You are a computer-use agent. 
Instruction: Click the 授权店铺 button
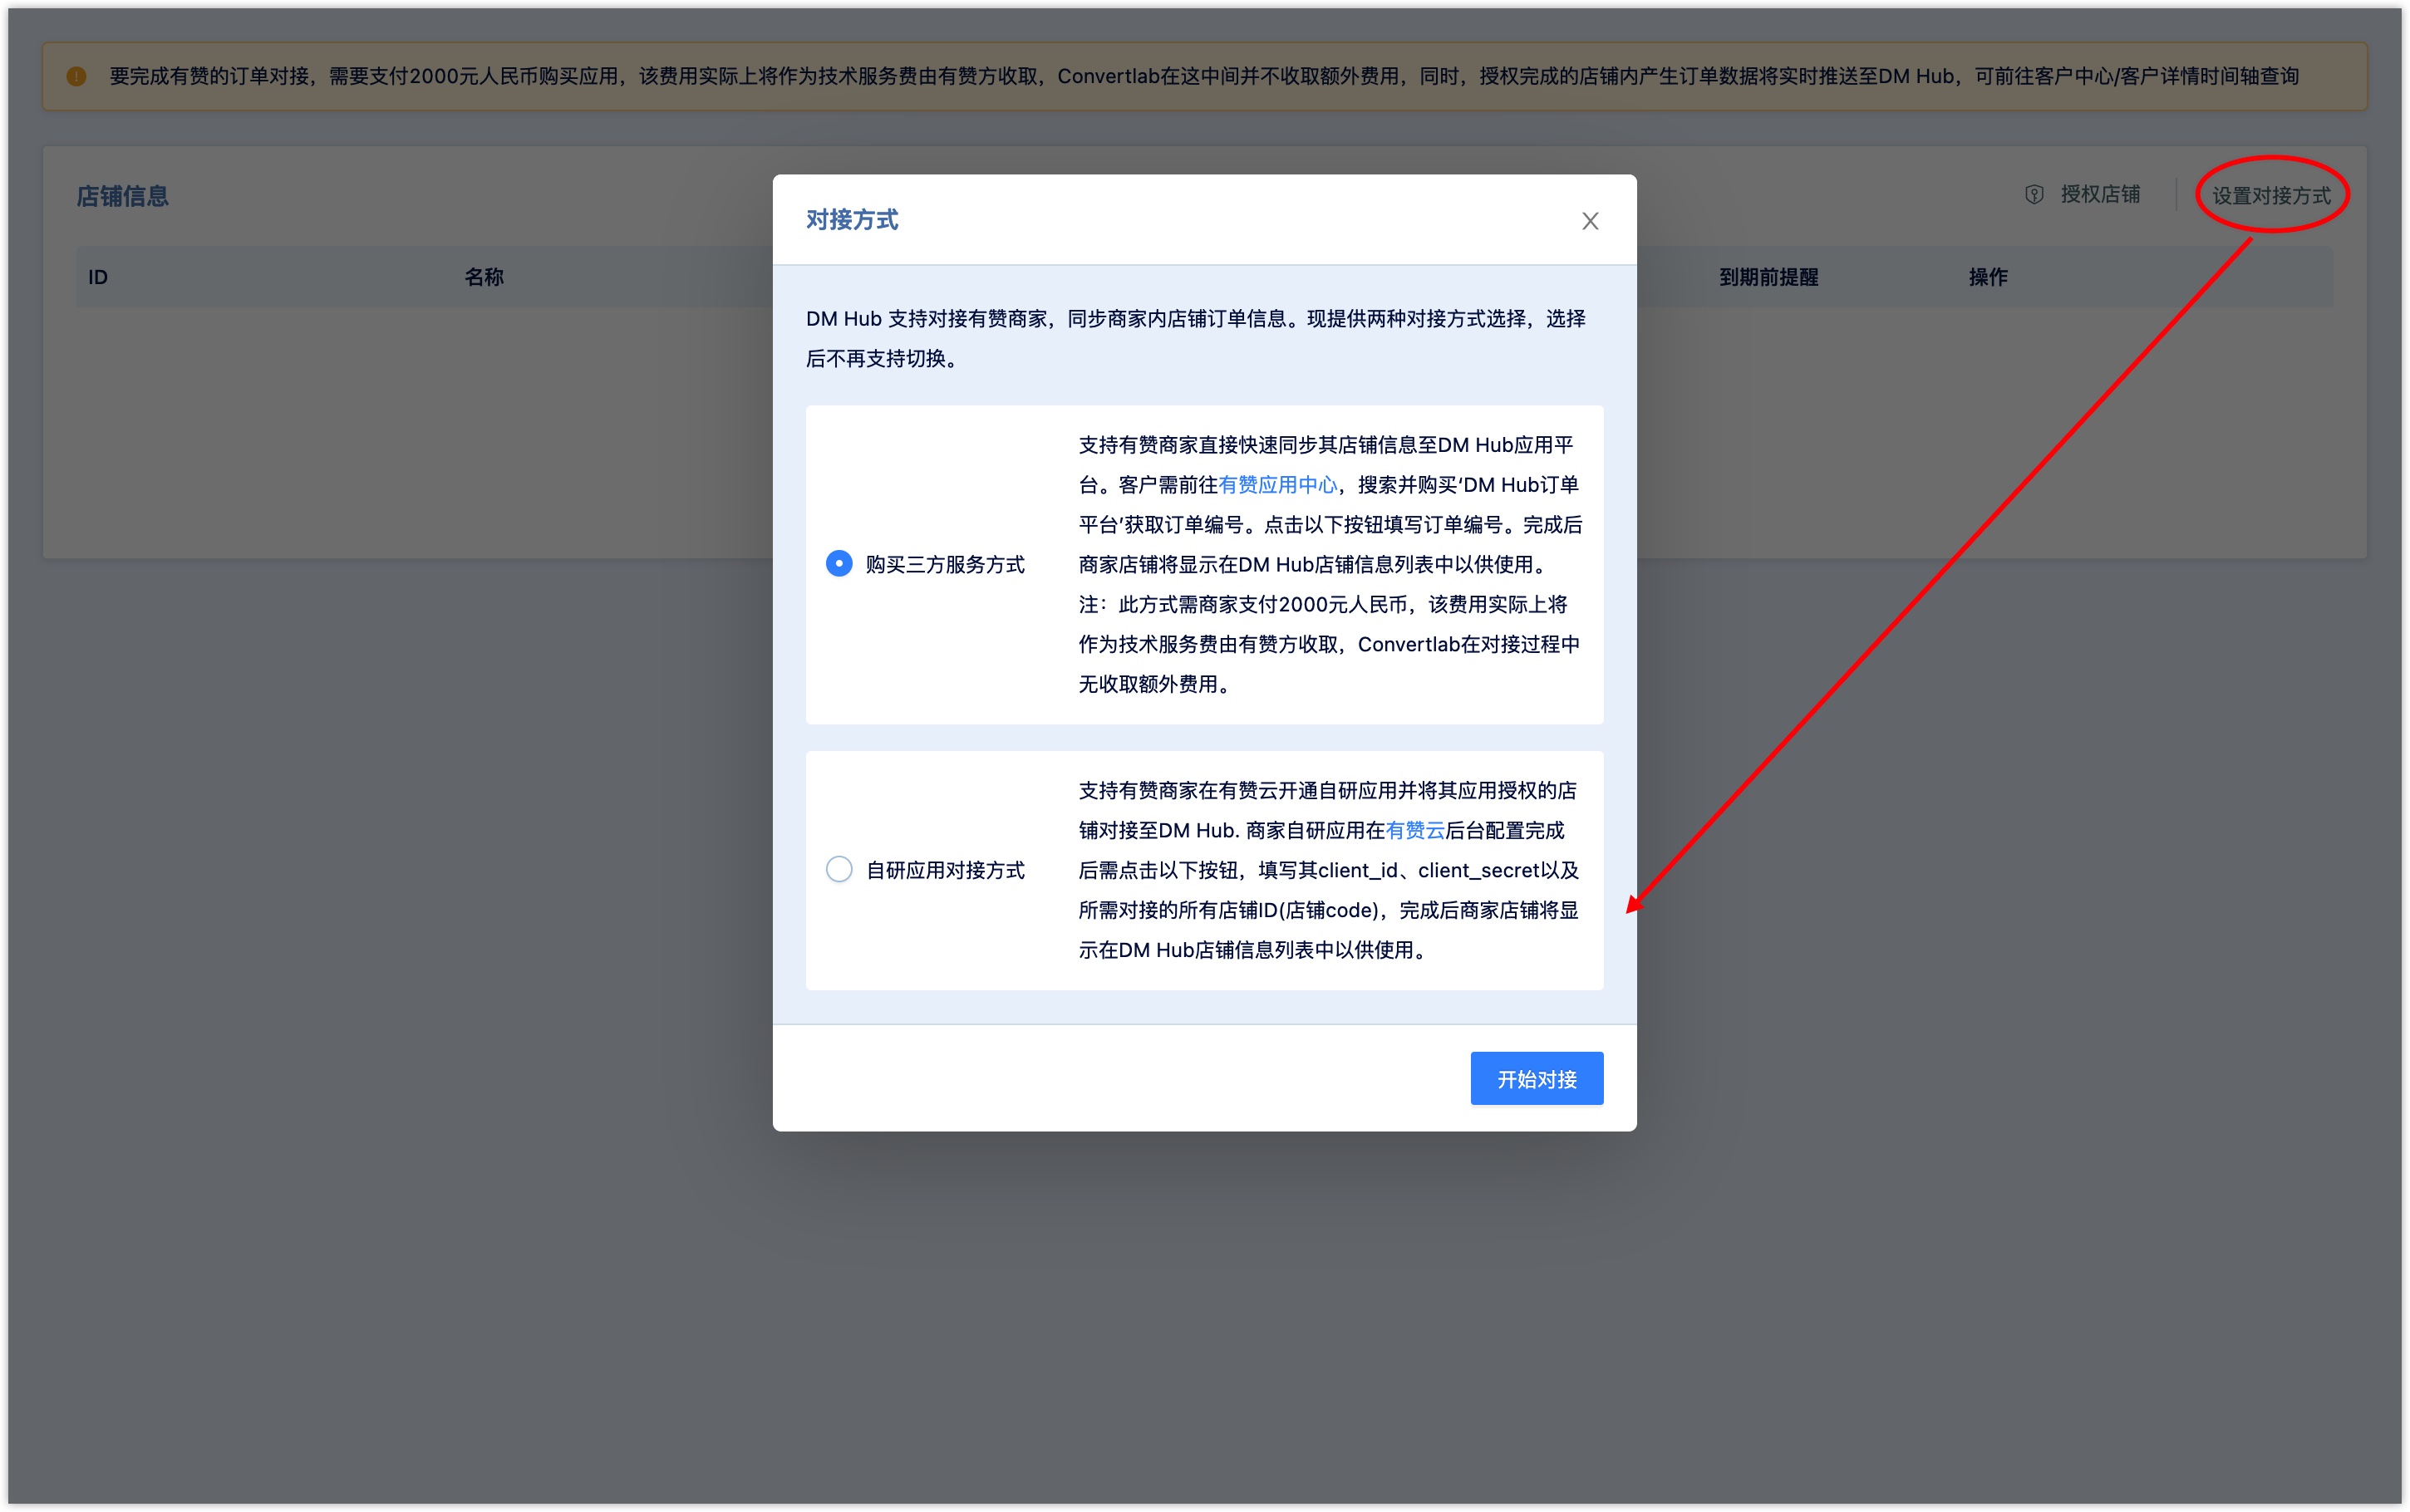2099,195
